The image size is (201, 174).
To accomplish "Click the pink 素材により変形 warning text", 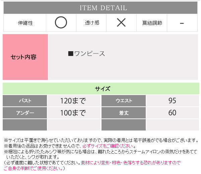I will [131, 163].
